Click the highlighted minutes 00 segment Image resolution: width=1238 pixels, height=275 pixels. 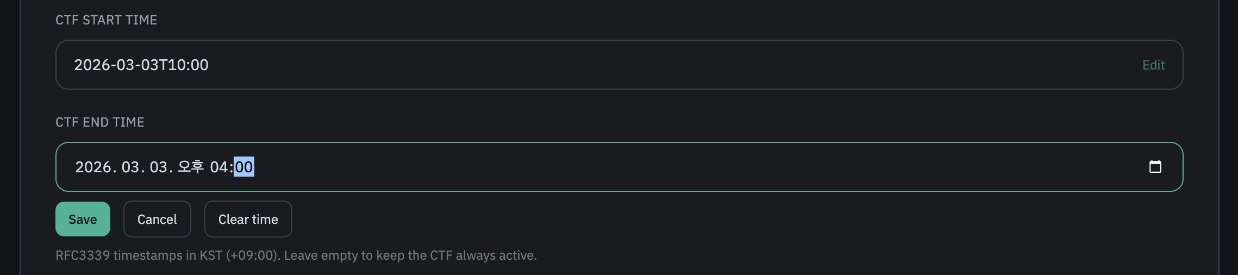pyautogui.click(x=244, y=167)
